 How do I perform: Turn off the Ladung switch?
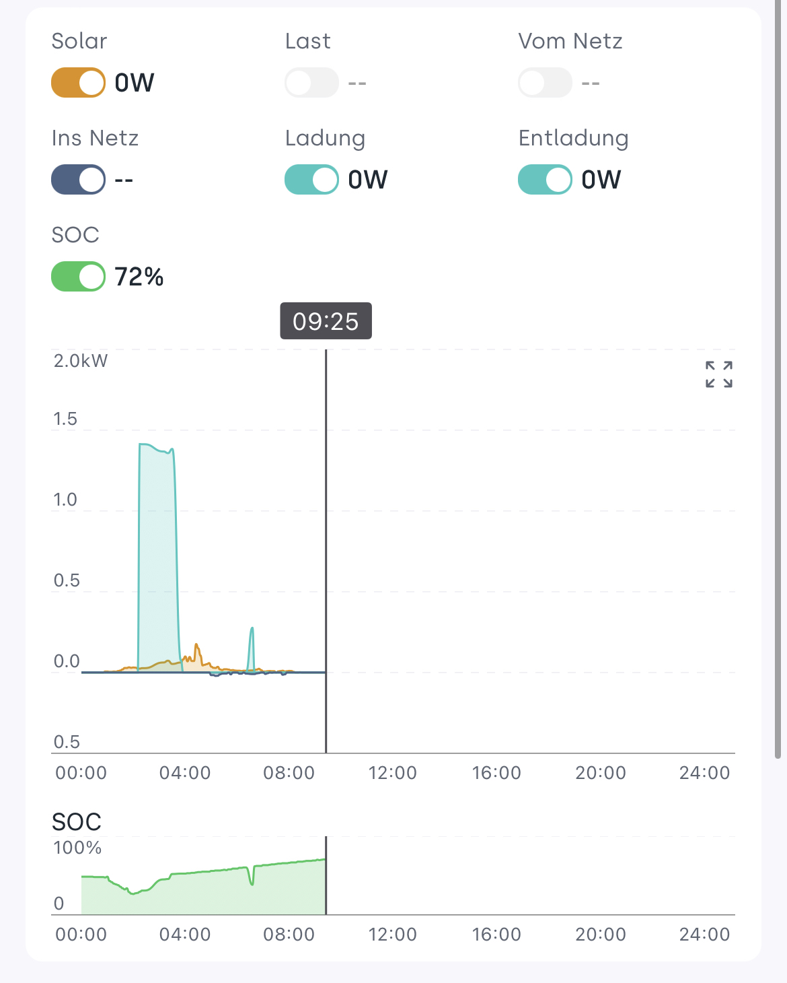tap(311, 180)
